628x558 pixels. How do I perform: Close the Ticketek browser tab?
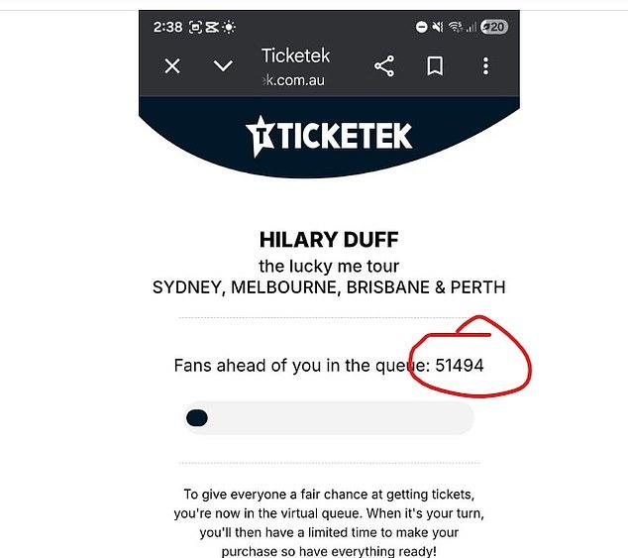coord(171,66)
